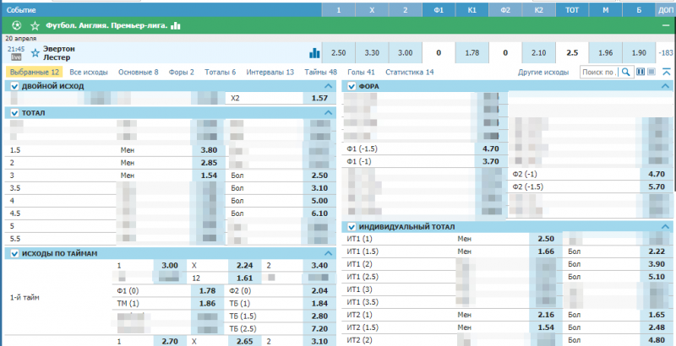The image size is (676, 346).
Task: Open match statistics bar chart icon
Action: point(314,52)
